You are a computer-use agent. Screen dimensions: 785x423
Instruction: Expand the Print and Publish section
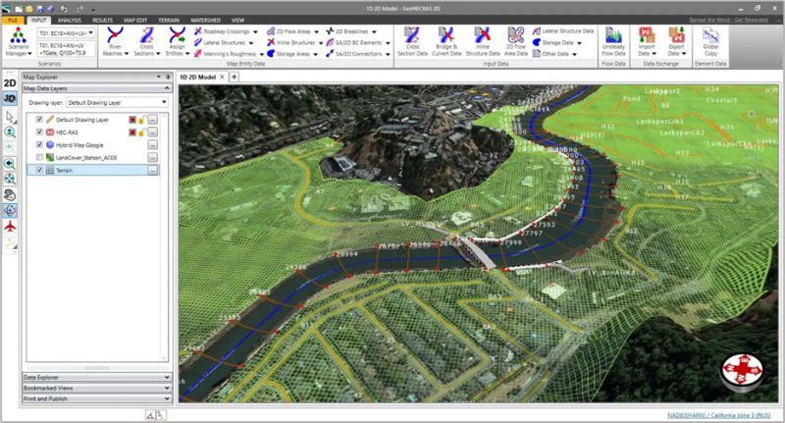[x=96, y=398]
